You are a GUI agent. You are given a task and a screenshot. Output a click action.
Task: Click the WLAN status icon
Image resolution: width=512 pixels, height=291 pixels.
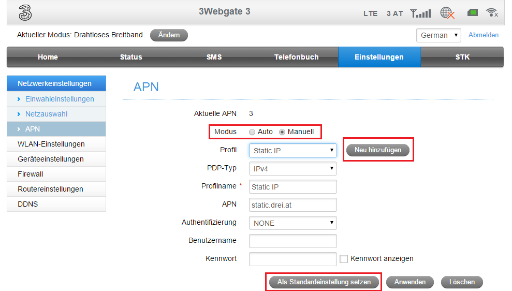click(x=492, y=13)
